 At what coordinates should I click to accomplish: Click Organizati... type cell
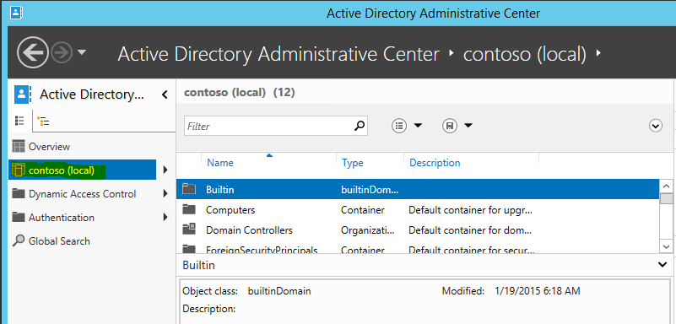pyautogui.click(x=368, y=230)
